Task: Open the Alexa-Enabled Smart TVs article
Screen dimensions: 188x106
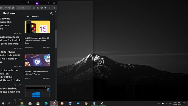Action: pos(10,90)
